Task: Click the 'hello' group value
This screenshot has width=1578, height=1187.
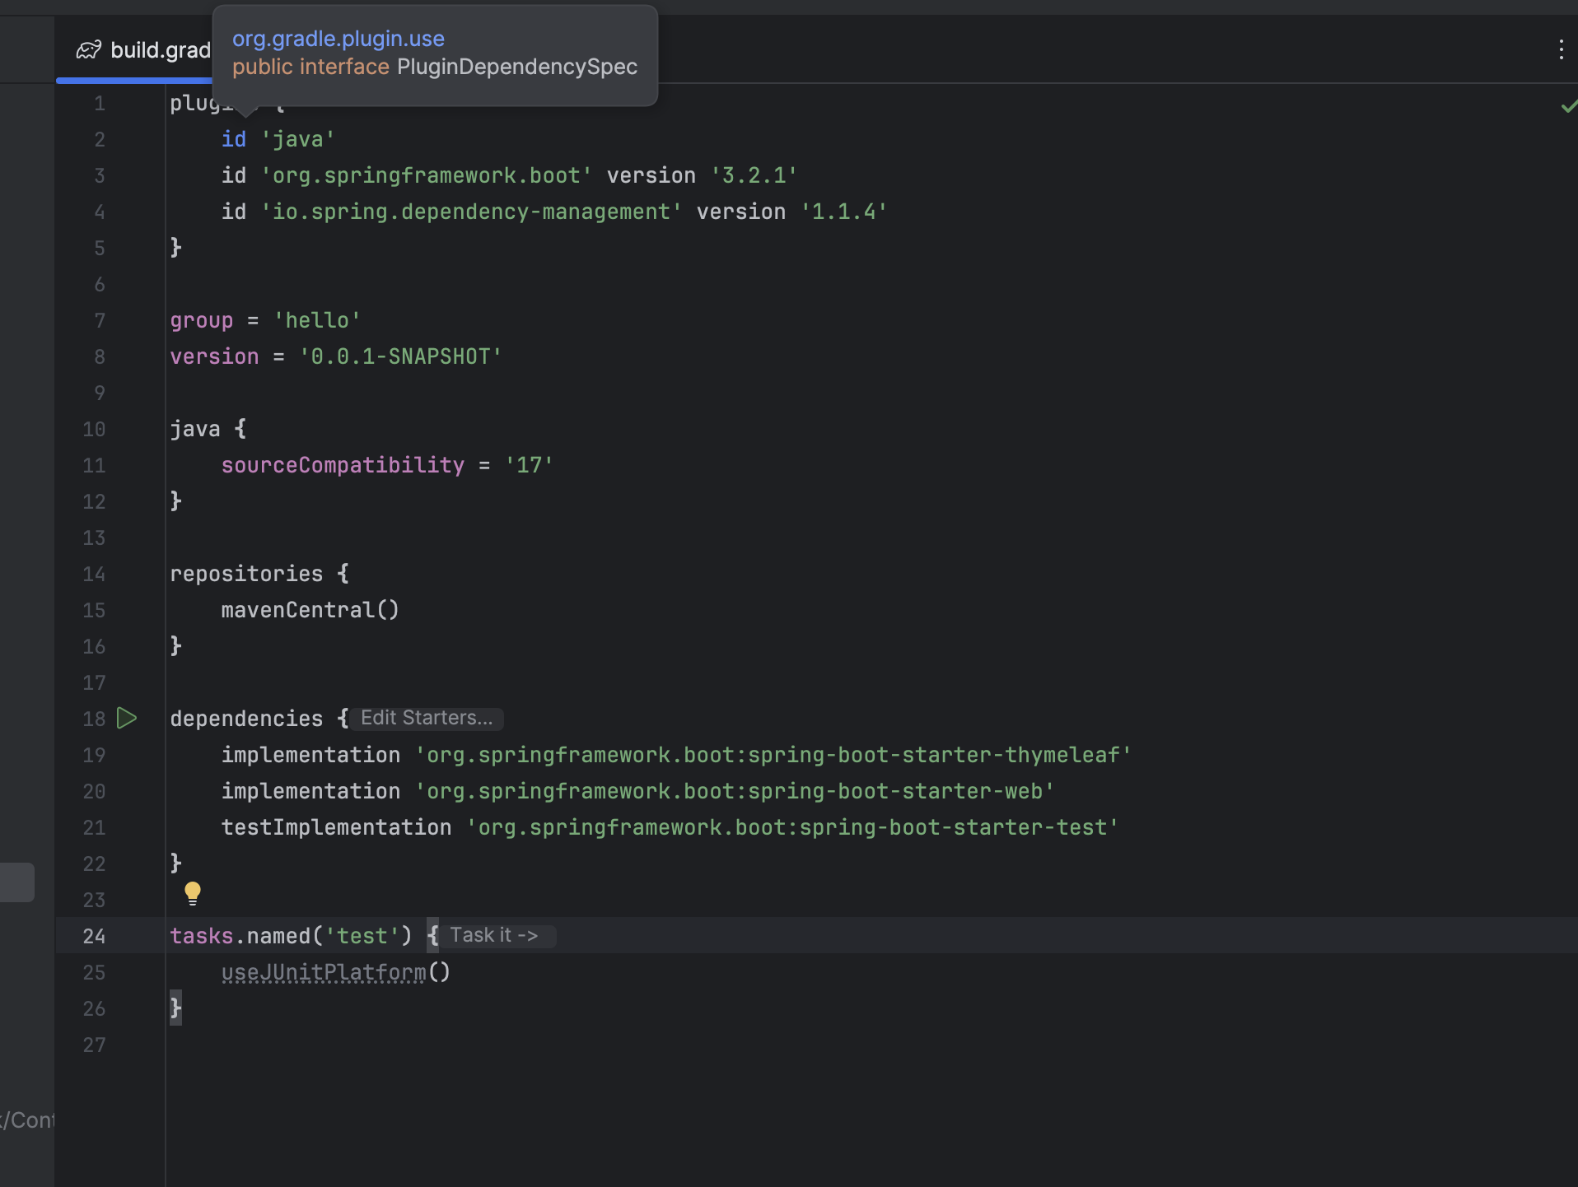Action: (317, 320)
